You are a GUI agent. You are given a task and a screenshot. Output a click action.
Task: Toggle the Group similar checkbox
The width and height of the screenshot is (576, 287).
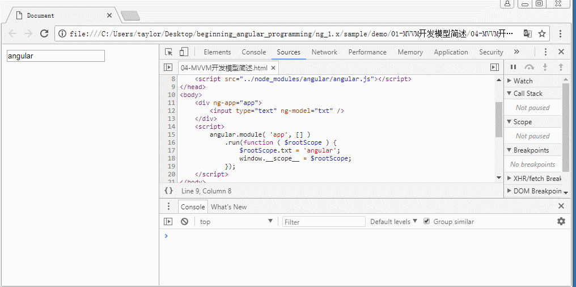(x=427, y=222)
